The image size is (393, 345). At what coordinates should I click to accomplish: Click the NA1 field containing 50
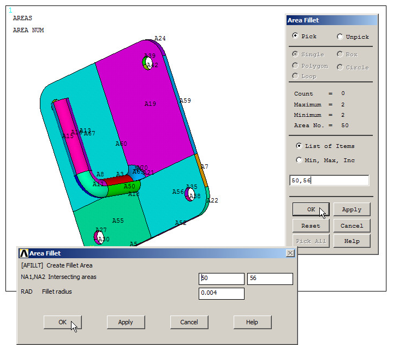click(221, 278)
